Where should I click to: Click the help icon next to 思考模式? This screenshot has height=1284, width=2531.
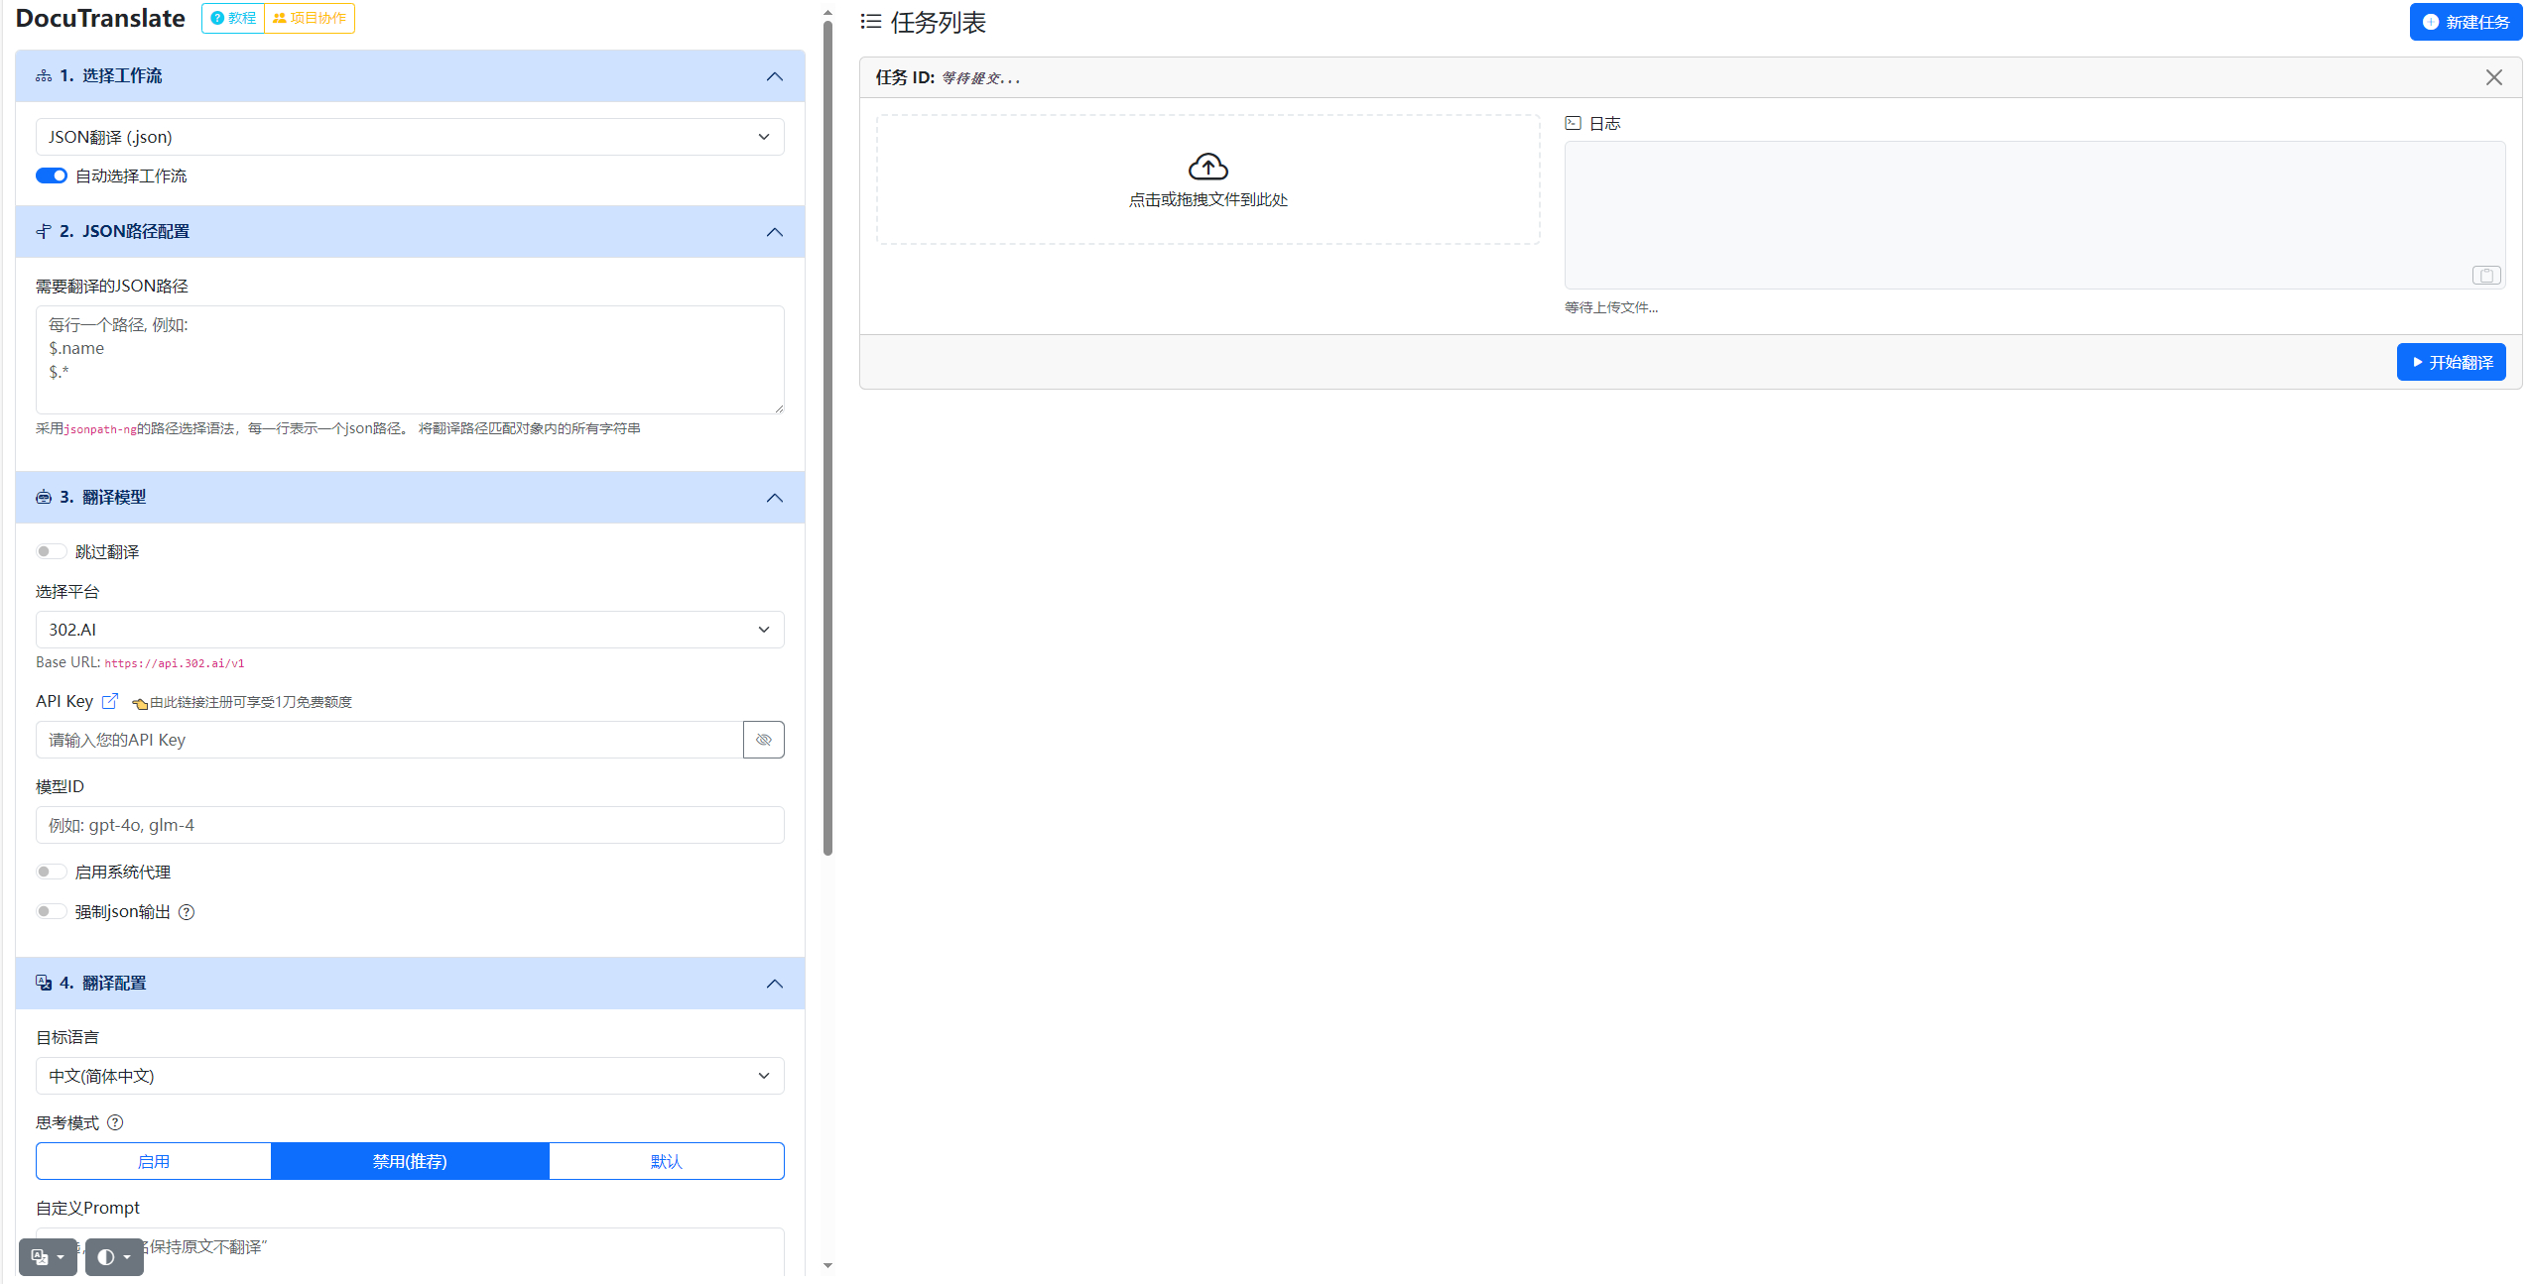coord(115,1122)
